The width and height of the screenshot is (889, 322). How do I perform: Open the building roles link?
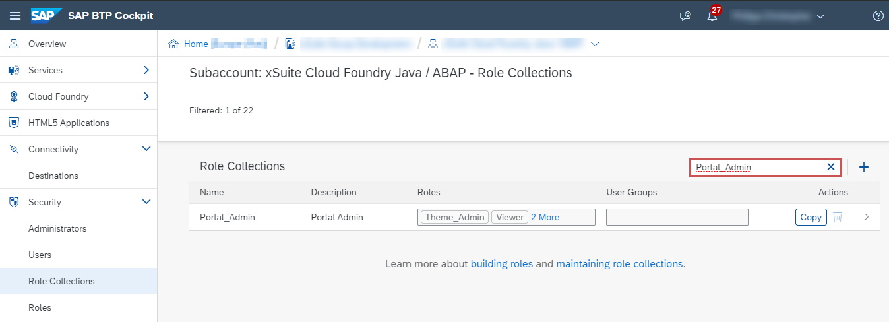click(x=501, y=264)
